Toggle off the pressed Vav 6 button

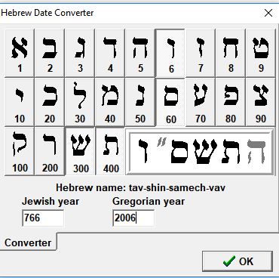tap(170, 53)
